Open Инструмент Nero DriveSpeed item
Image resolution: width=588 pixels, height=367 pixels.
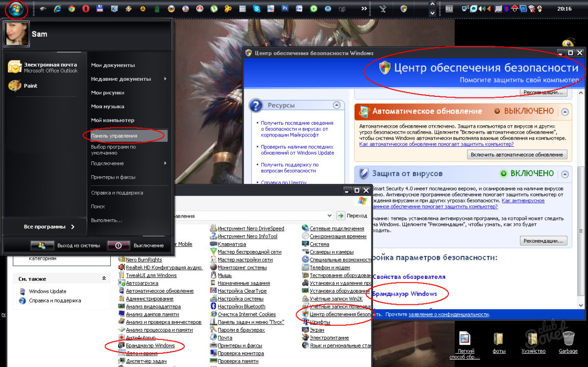[247, 229]
